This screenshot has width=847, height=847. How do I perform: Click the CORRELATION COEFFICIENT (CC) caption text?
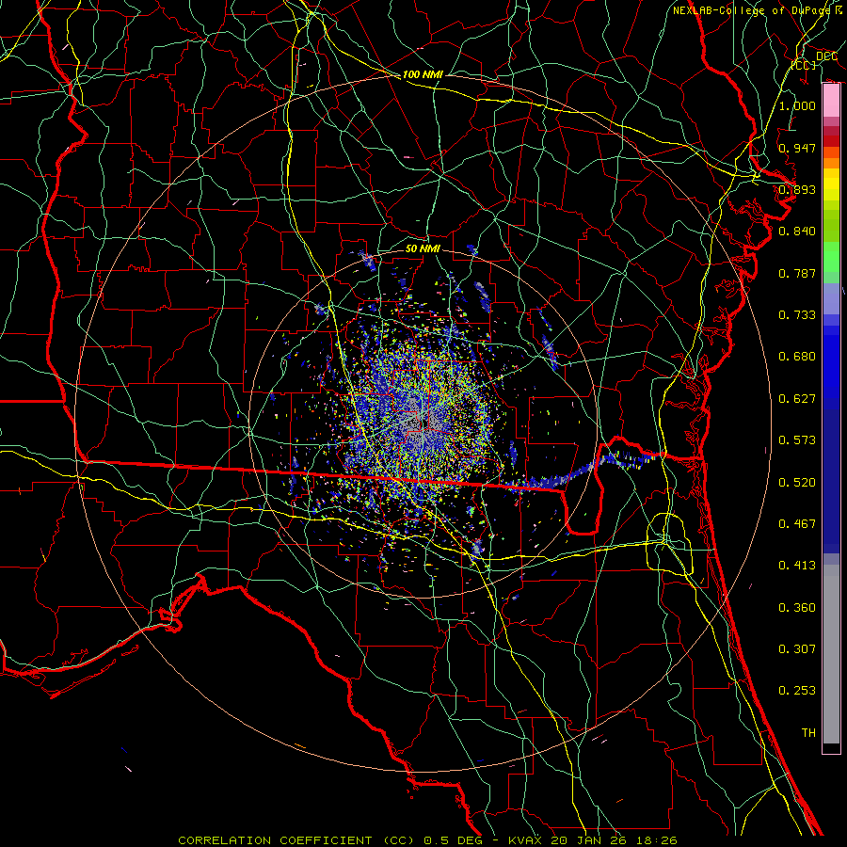pos(296,840)
